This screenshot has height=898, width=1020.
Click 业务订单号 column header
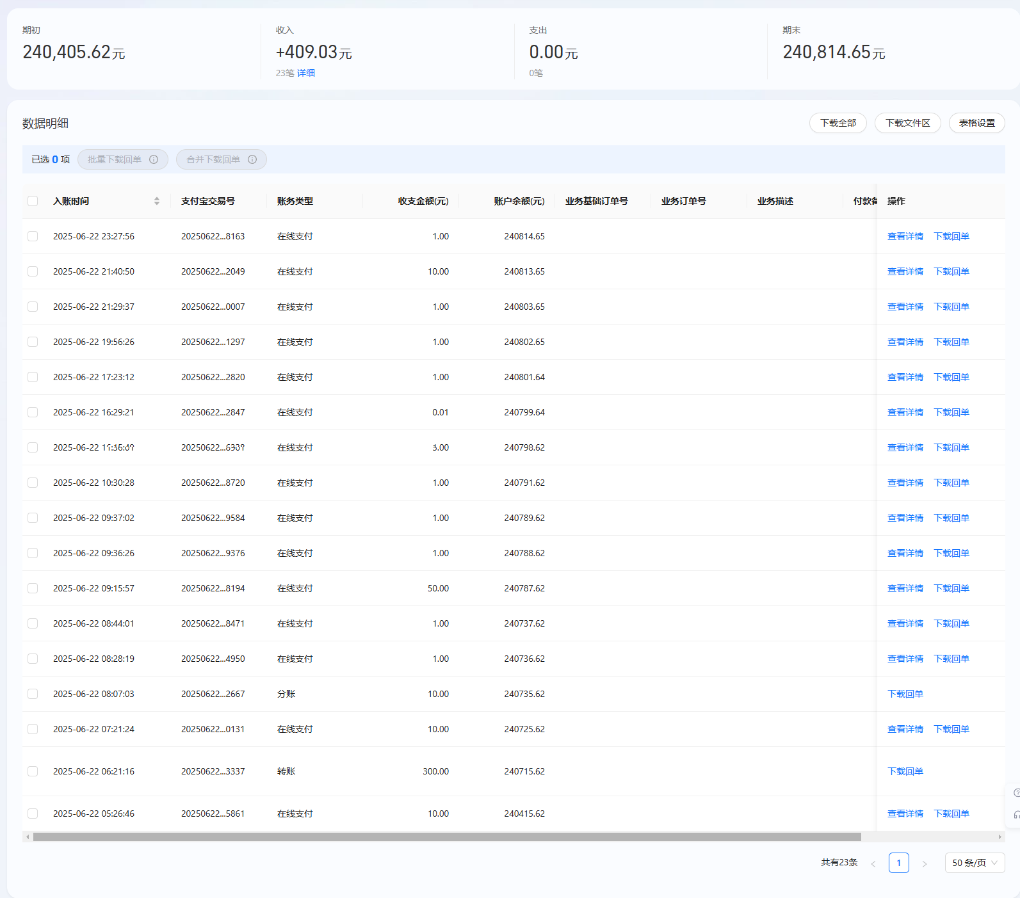(684, 201)
